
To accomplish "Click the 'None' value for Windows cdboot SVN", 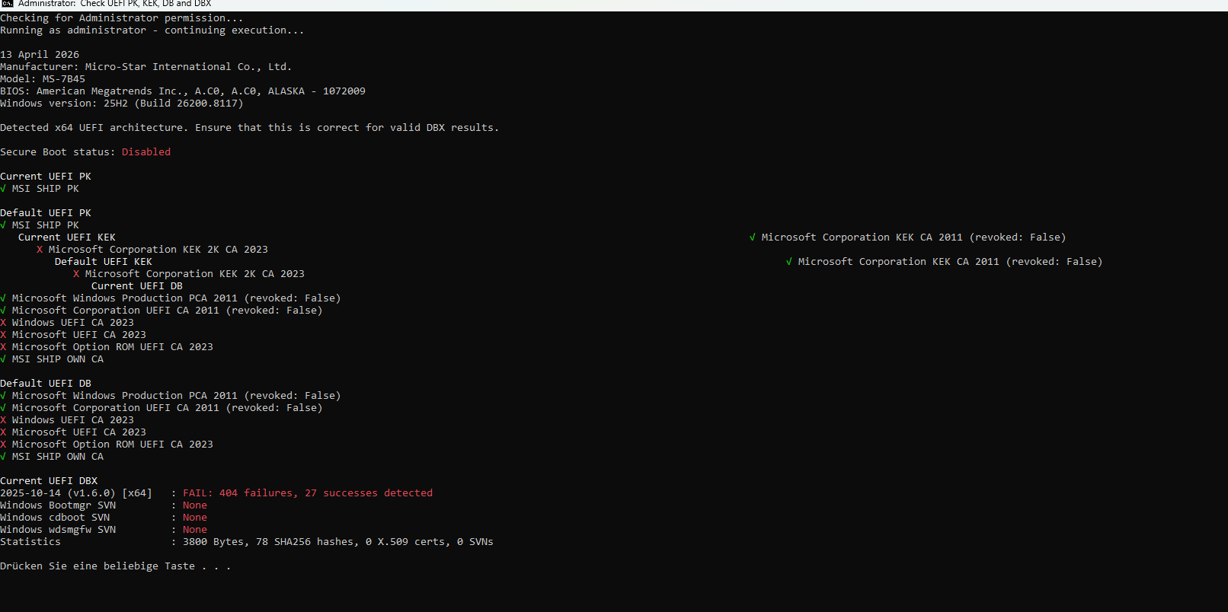I will tap(195, 518).
